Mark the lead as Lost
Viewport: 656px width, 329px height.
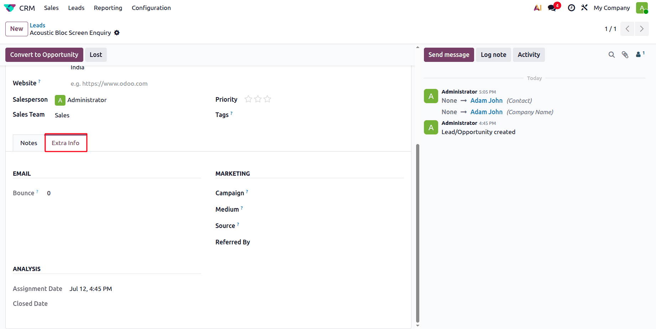96,55
